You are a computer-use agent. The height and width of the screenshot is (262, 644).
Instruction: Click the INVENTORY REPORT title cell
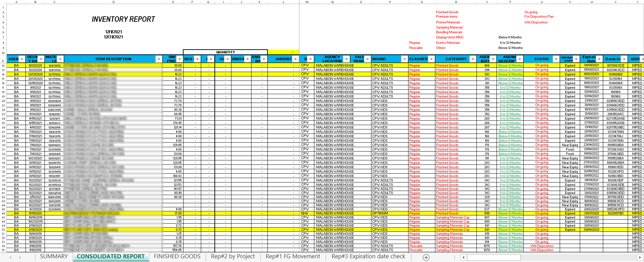[123, 19]
